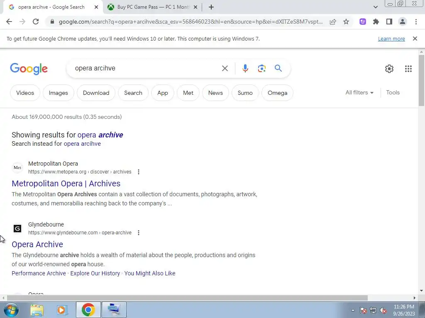Select the Omega filter chip

[277, 93]
